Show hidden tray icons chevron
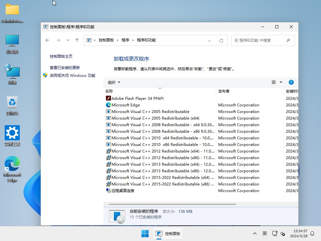The width and height of the screenshot is (321, 241). pyautogui.click(x=255, y=233)
